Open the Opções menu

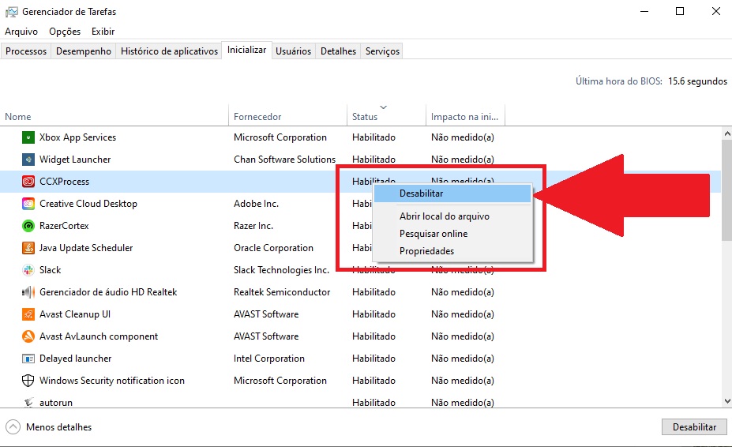tap(65, 32)
